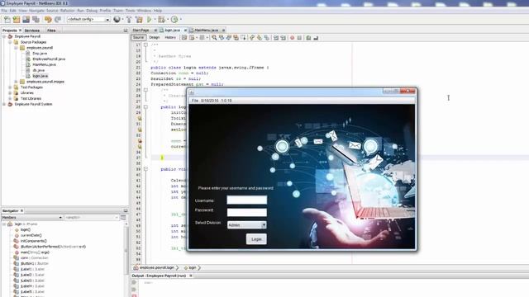Click the Shift Line Right icon
The image size is (529, 297).
pyautogui.click(x=283, y=38)
